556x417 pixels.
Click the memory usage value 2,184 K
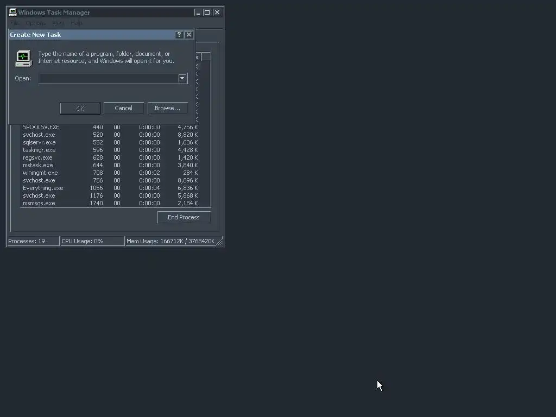click(187, 204)
